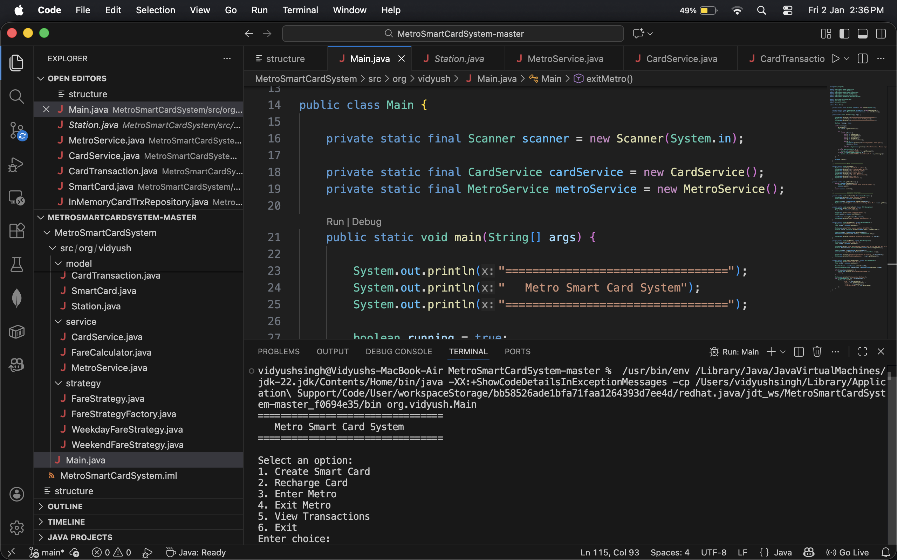Viewport: 897px width, 560px height.
Task: Open the Extensions view icon
Action: coord(16,231)
